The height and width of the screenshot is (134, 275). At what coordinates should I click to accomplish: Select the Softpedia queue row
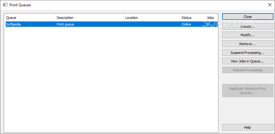point(112,24)
